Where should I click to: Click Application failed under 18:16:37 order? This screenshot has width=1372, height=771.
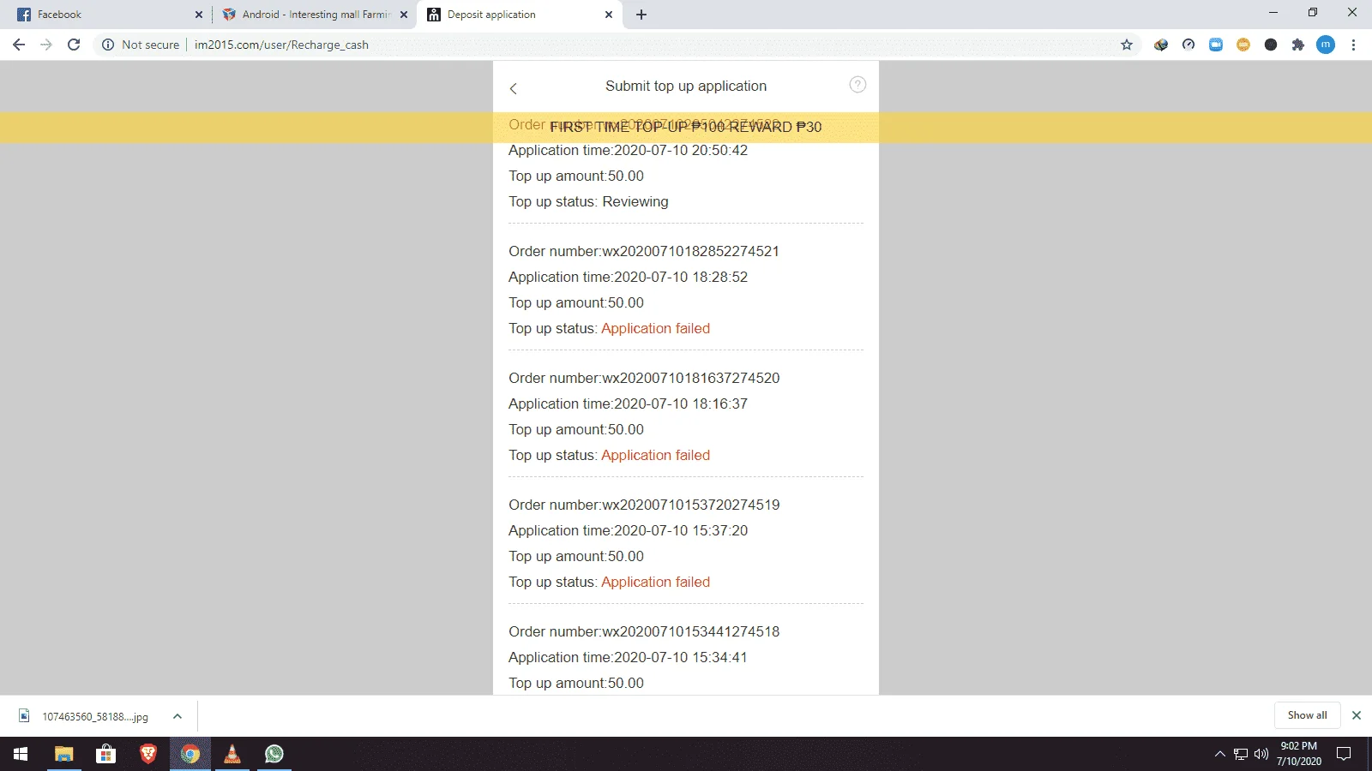click(655, 455)
